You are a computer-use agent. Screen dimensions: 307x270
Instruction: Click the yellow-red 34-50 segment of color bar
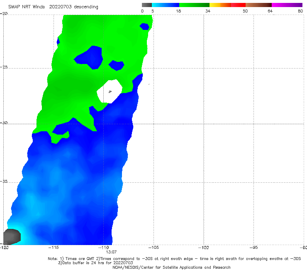click(x=227, y=5)
